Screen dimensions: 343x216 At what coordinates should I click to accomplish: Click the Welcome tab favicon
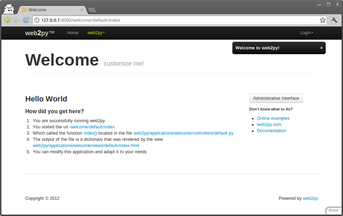pos(25,10)
